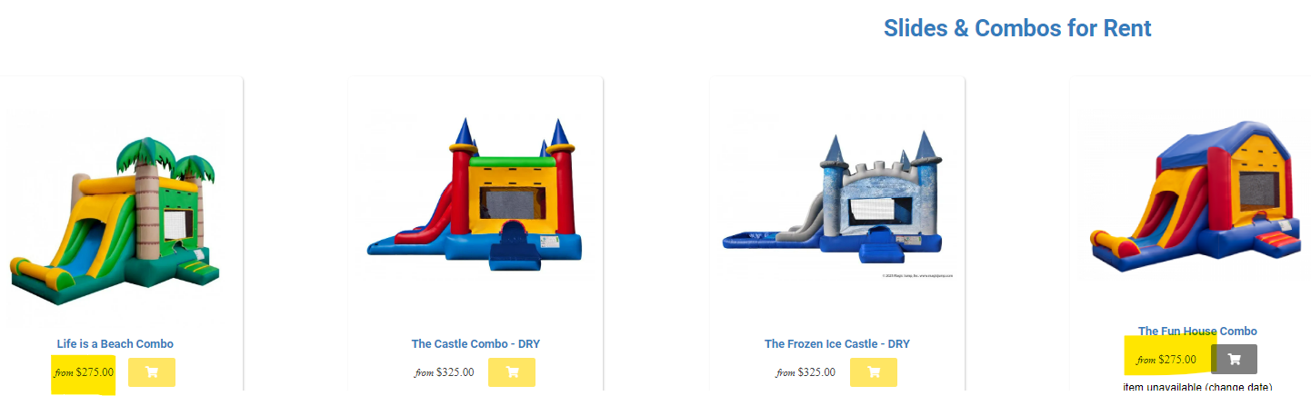
Task: Open The Frozen Ice Castle - DRY title link
Action: pyautogui.click(x=837, y=344)
